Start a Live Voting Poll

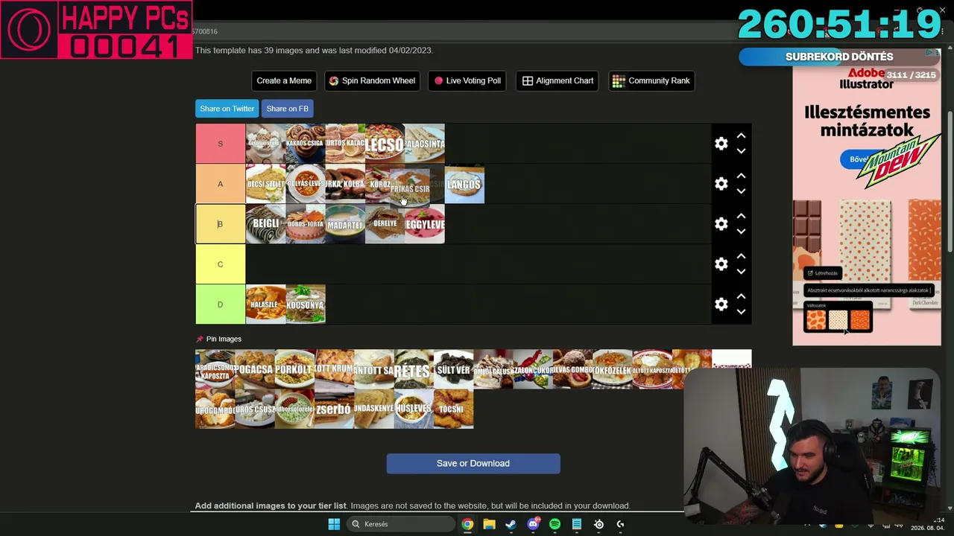[x=468, y=80]
